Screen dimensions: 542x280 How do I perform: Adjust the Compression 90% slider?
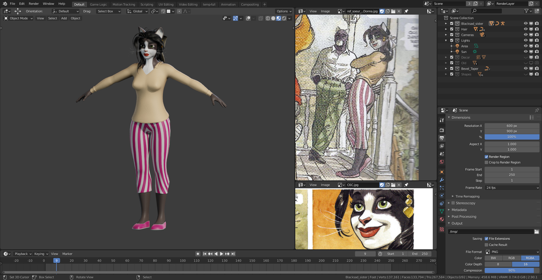point(512,270)
